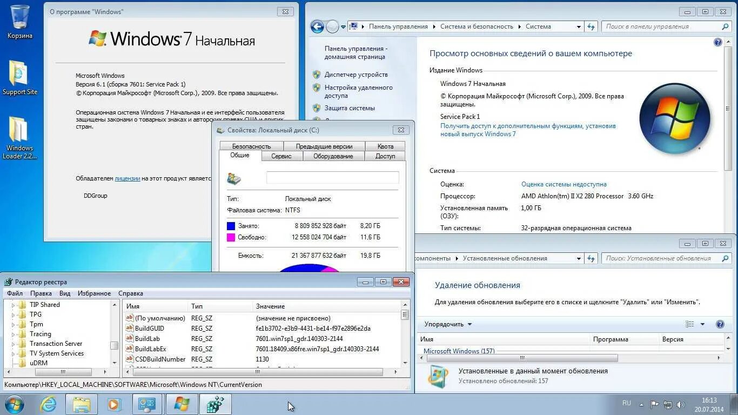Click the back arrow in System window

tap(317, 26)
